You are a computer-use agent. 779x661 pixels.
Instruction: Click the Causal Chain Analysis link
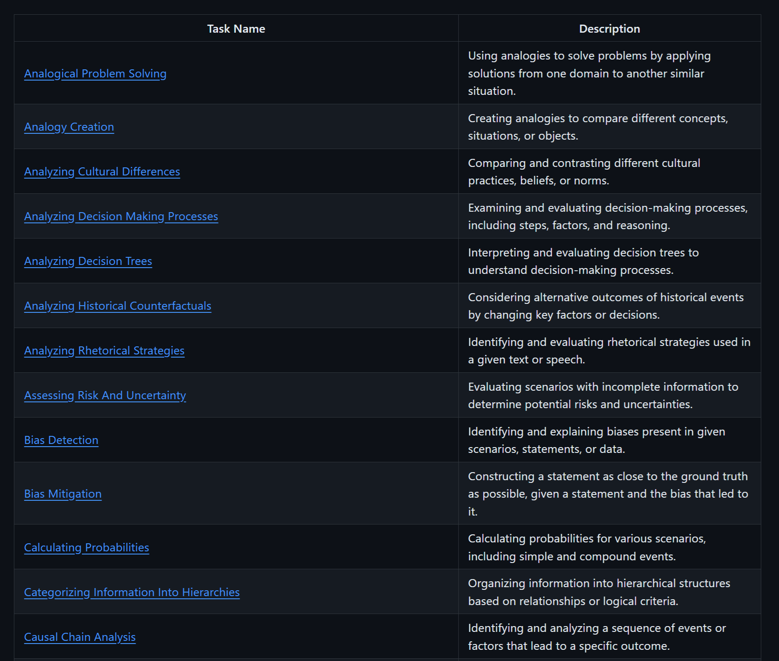(80, 637)
